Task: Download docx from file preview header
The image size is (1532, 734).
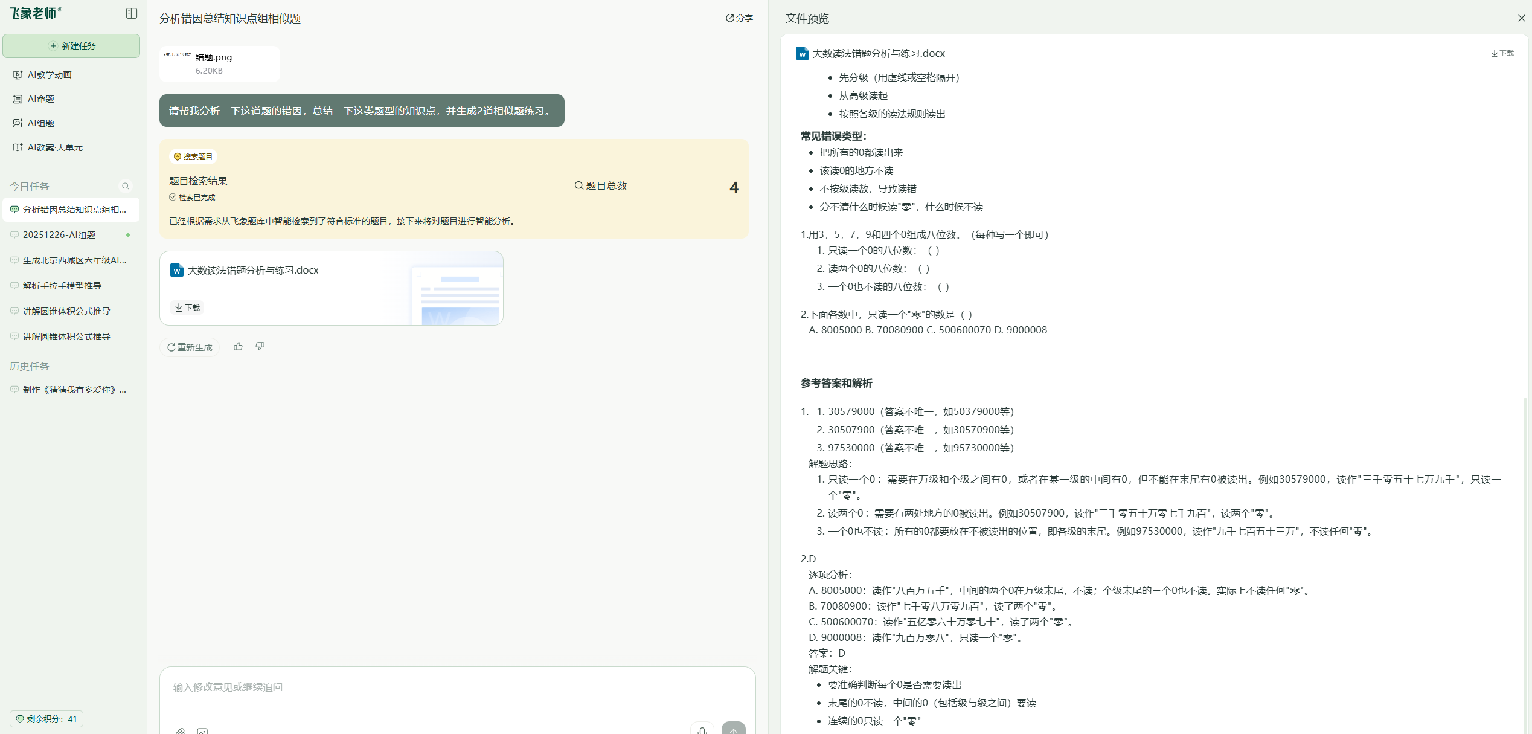Action: [1502, 53]
